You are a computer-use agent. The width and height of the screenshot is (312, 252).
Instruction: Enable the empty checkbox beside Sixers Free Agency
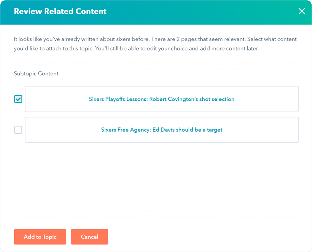coord(18,130)
